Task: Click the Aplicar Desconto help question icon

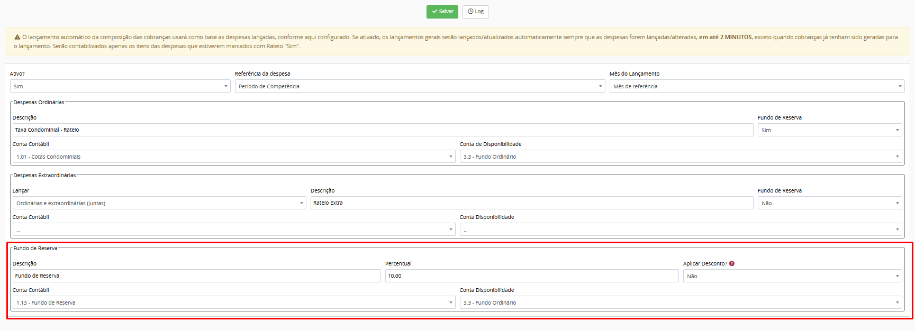Action: click(732, 263)
